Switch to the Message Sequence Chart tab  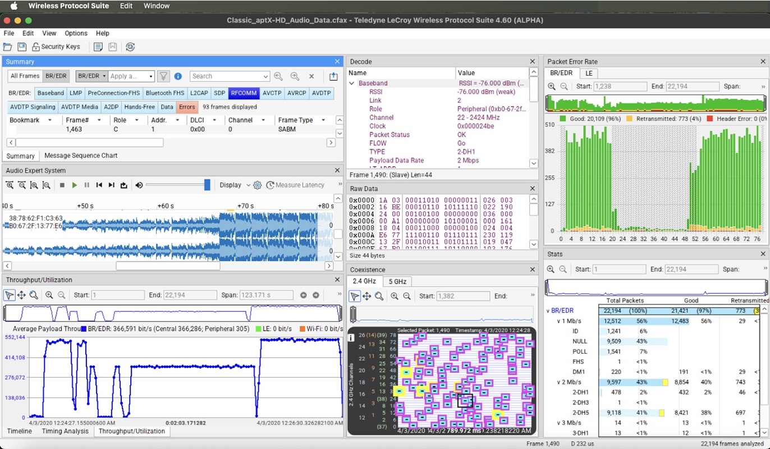pyautogui.click(x=81, y=155)
